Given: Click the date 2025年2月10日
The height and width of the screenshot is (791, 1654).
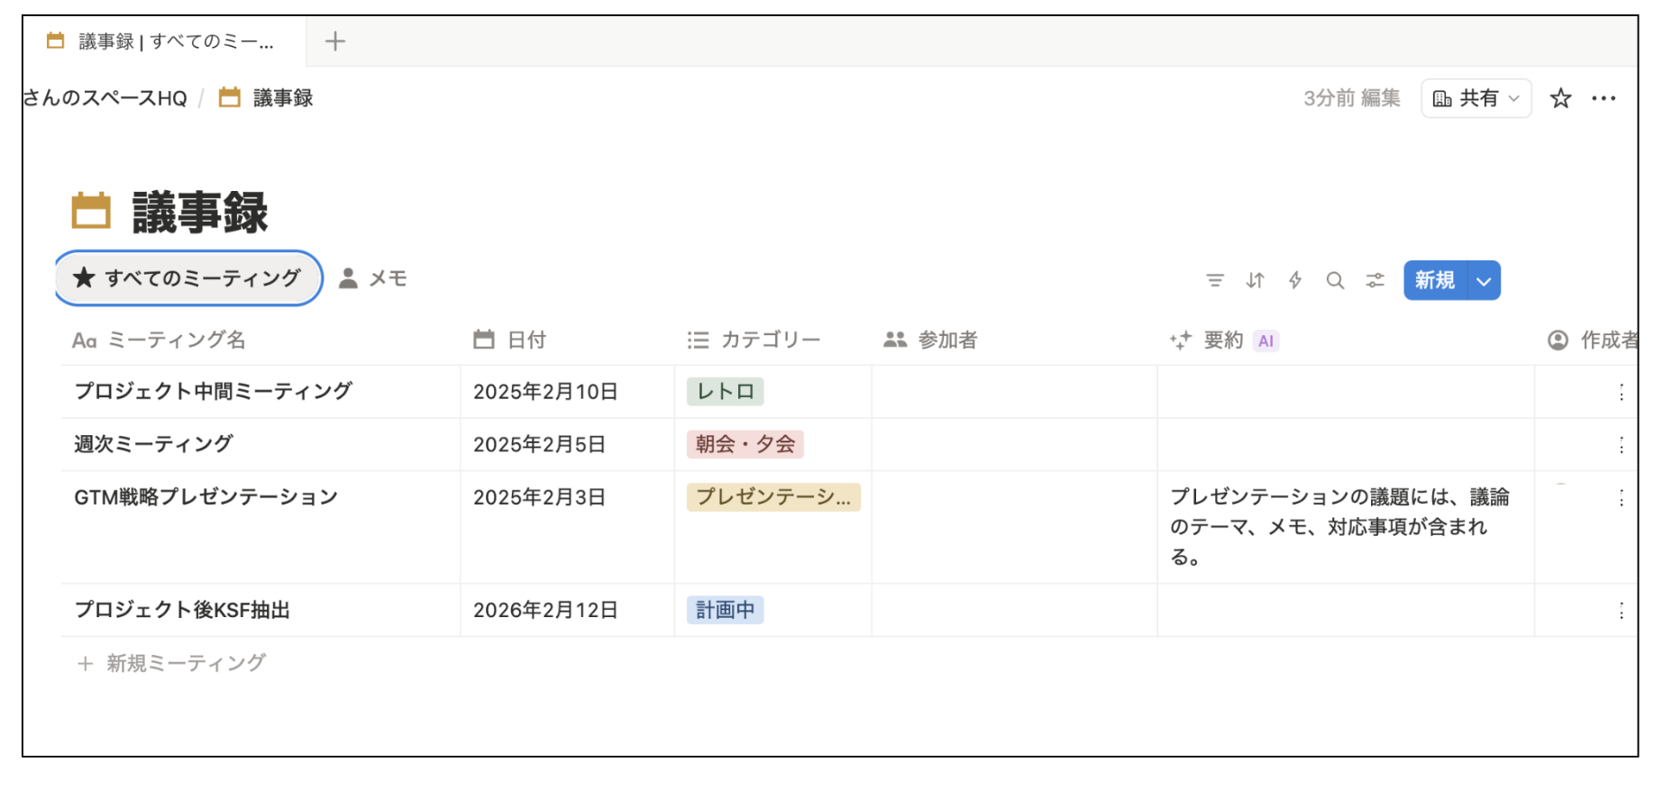Looking at the screenshot, I should pyautogui.click(x=545, y=391).
